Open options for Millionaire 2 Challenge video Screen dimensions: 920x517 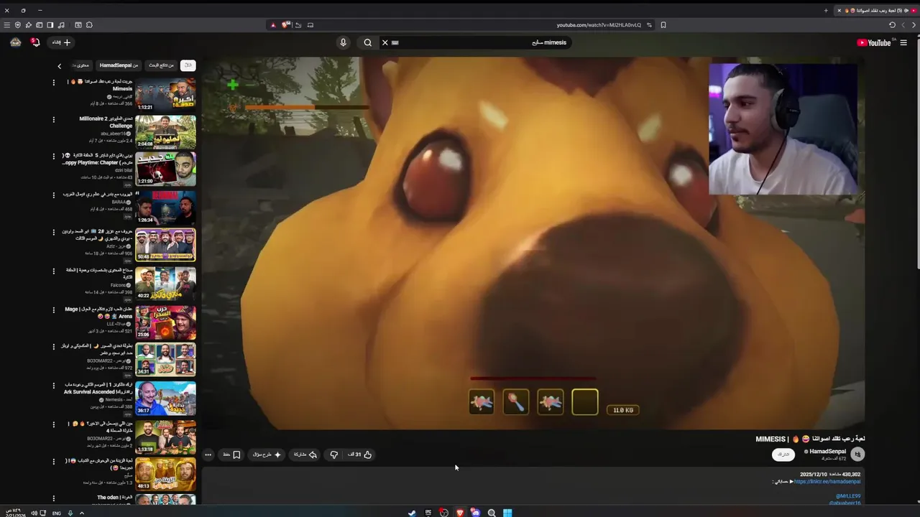point(53,120)
